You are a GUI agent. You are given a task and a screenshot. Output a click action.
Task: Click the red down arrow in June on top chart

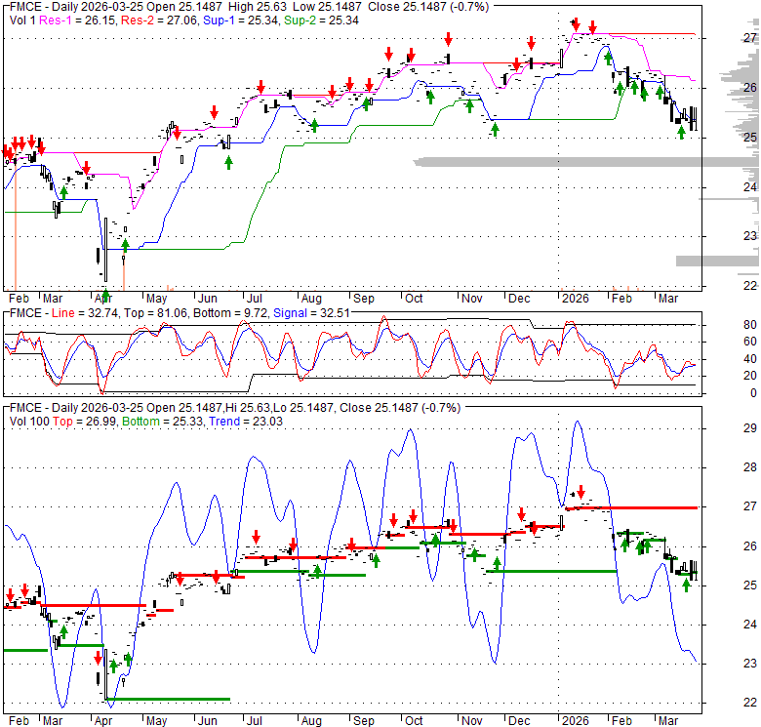(x=213, y=111)
